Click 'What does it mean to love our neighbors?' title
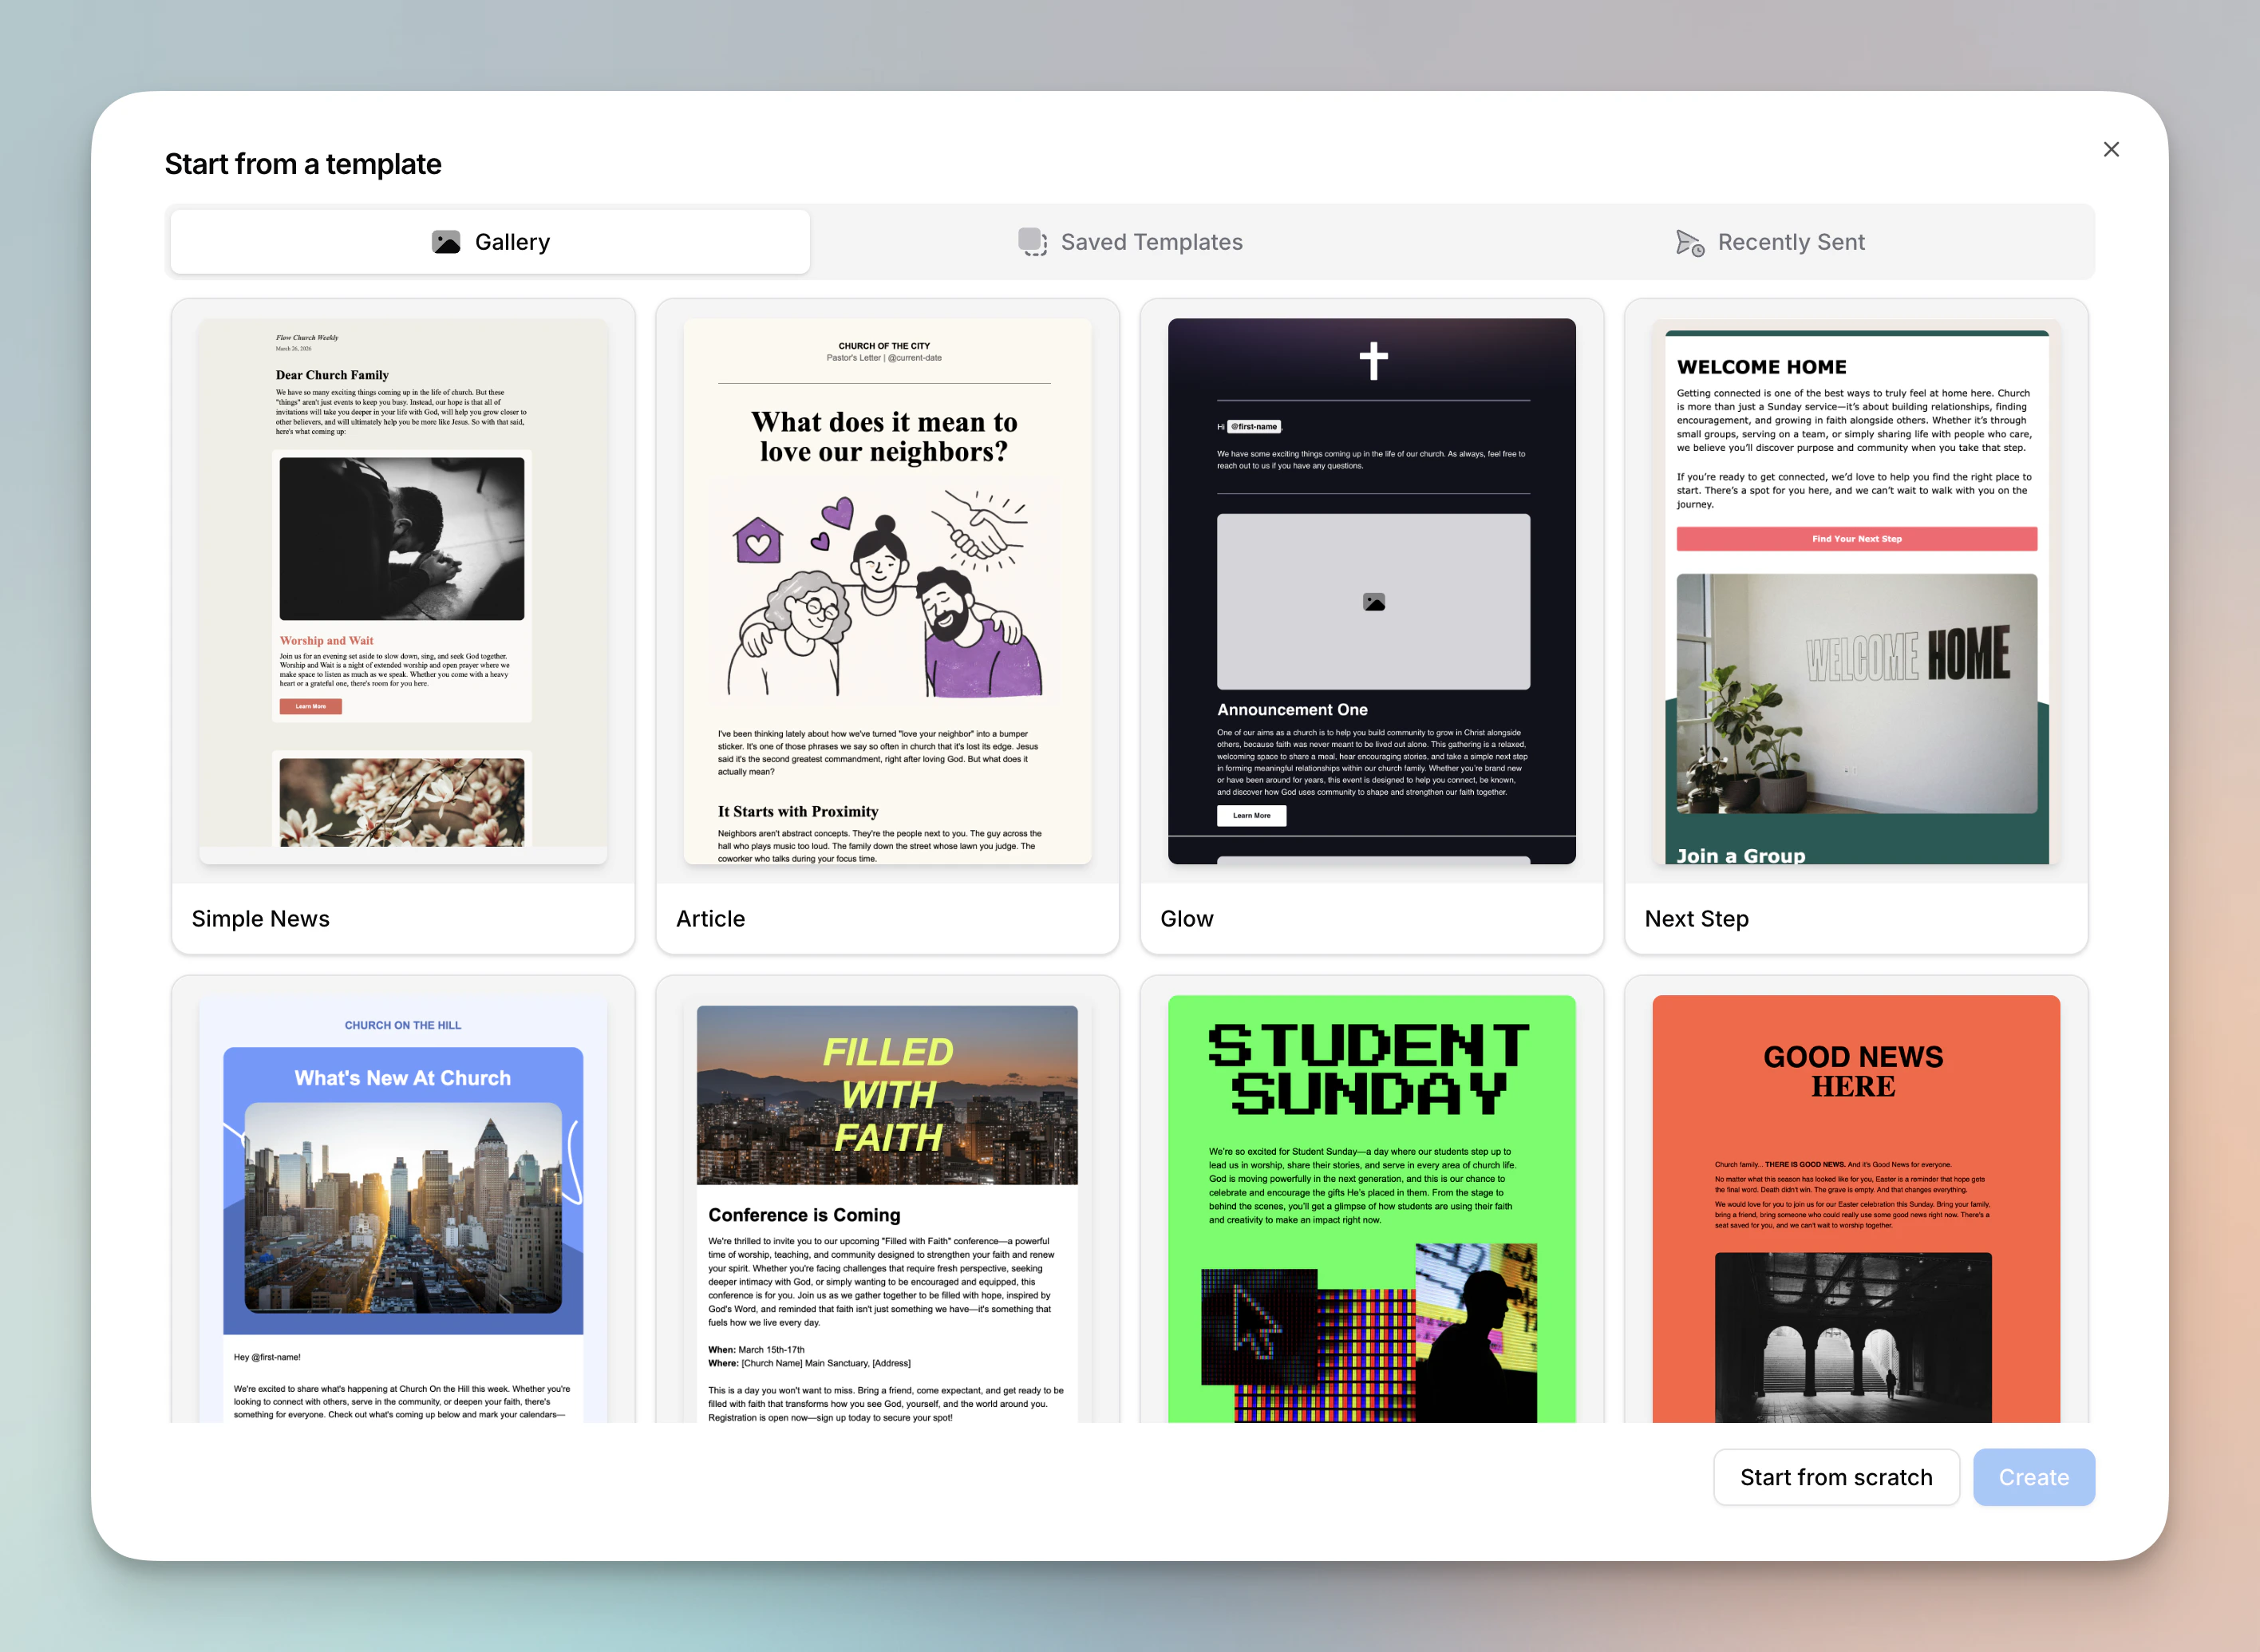Screen dimensions: 2260x1652 (885, 437)
